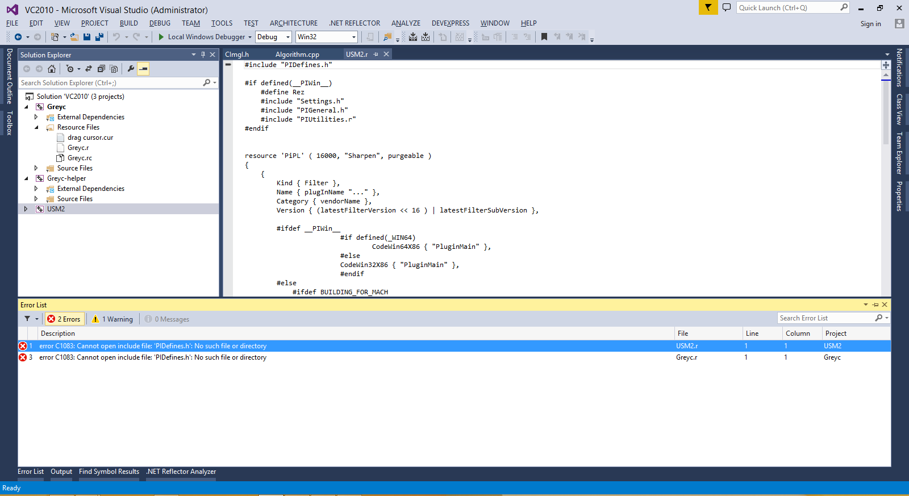Sort Error List by Description column header
Viewport: 909px width, 496px height.
pyautogui.click(x=356, y=334)
